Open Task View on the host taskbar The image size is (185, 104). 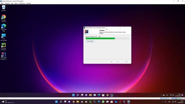65,102
